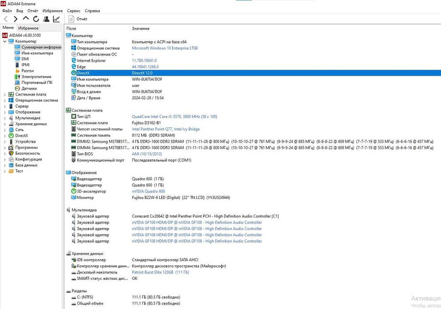This screenshot has height=309, width=441.
Task: Switch to the Меню tab
Action: pyautogui.click(x=8, y=27)
